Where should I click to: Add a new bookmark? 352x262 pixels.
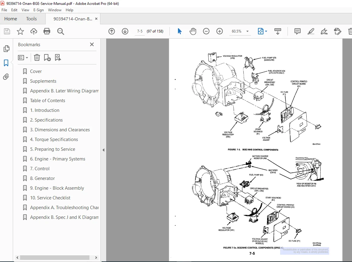(47, 58)
